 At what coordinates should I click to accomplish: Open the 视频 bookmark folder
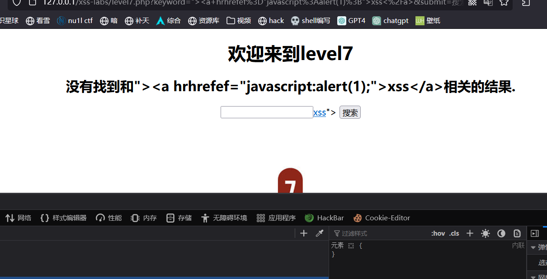(x=239, y=21)
